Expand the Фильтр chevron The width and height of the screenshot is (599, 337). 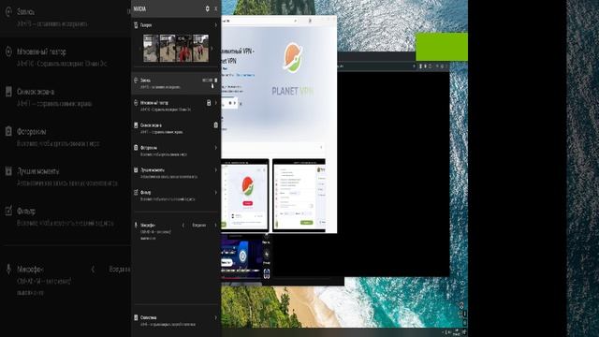click(216, 192)
